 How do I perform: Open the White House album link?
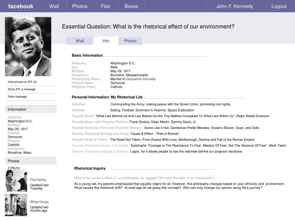pyautogui.click(x=39, y=202)
